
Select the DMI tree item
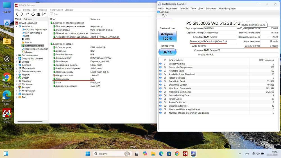point(27,36)
